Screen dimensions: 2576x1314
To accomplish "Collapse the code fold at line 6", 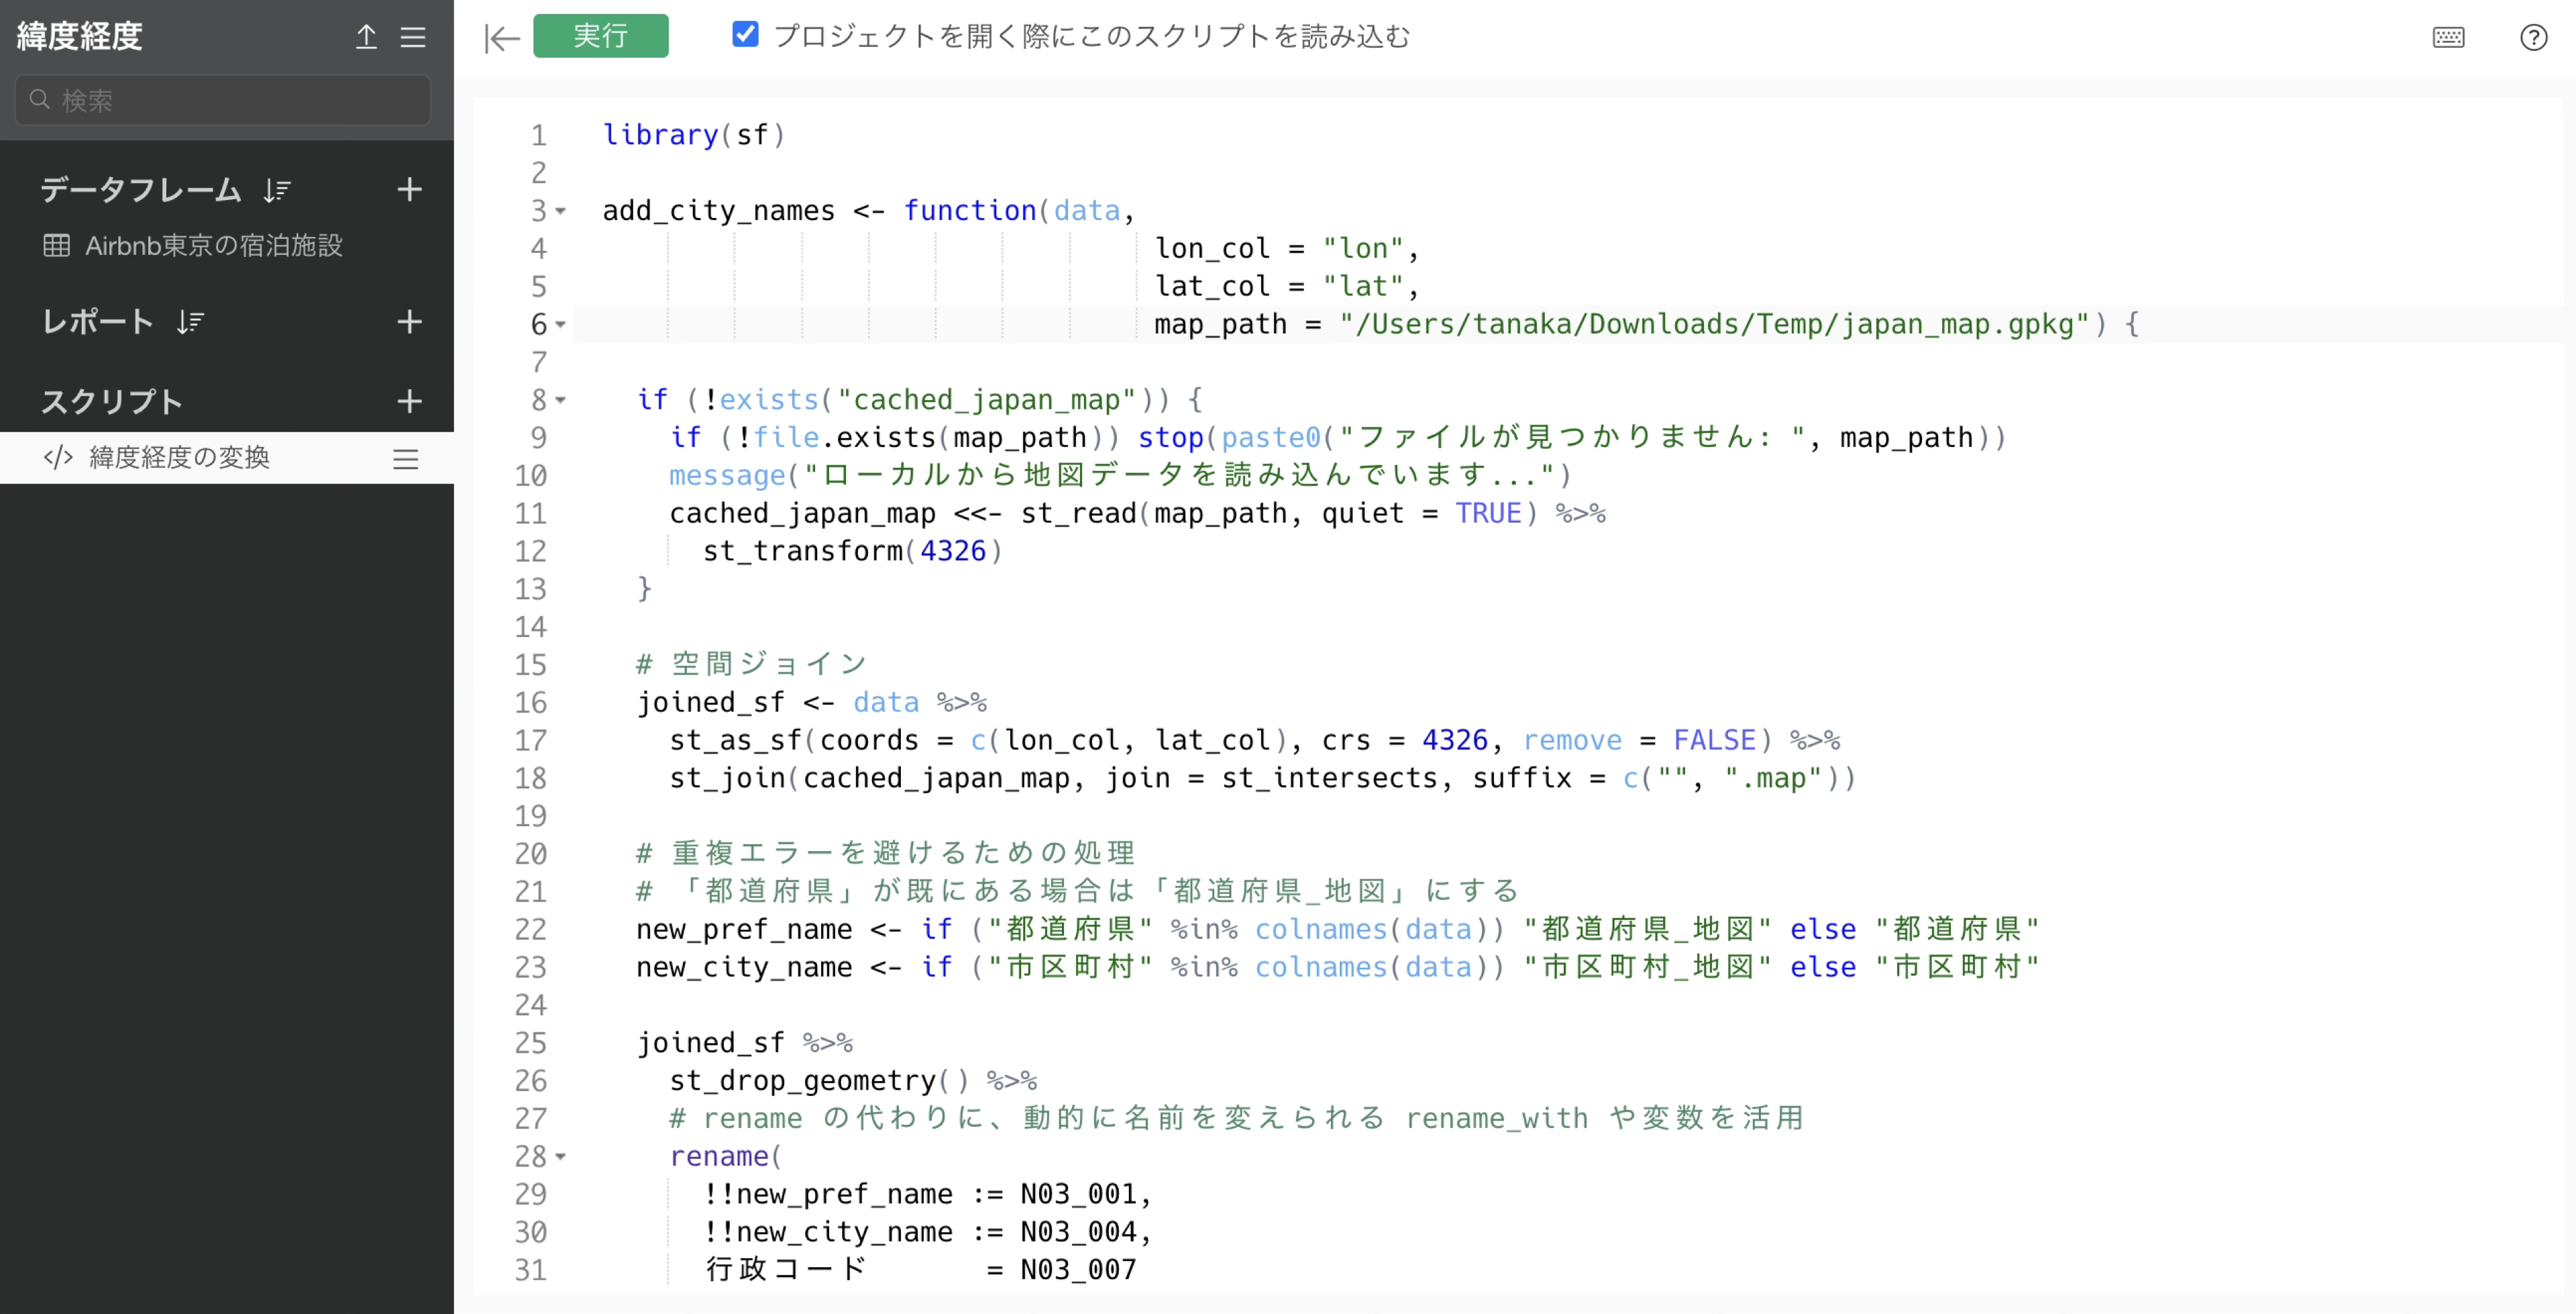I will click(561, 324).
